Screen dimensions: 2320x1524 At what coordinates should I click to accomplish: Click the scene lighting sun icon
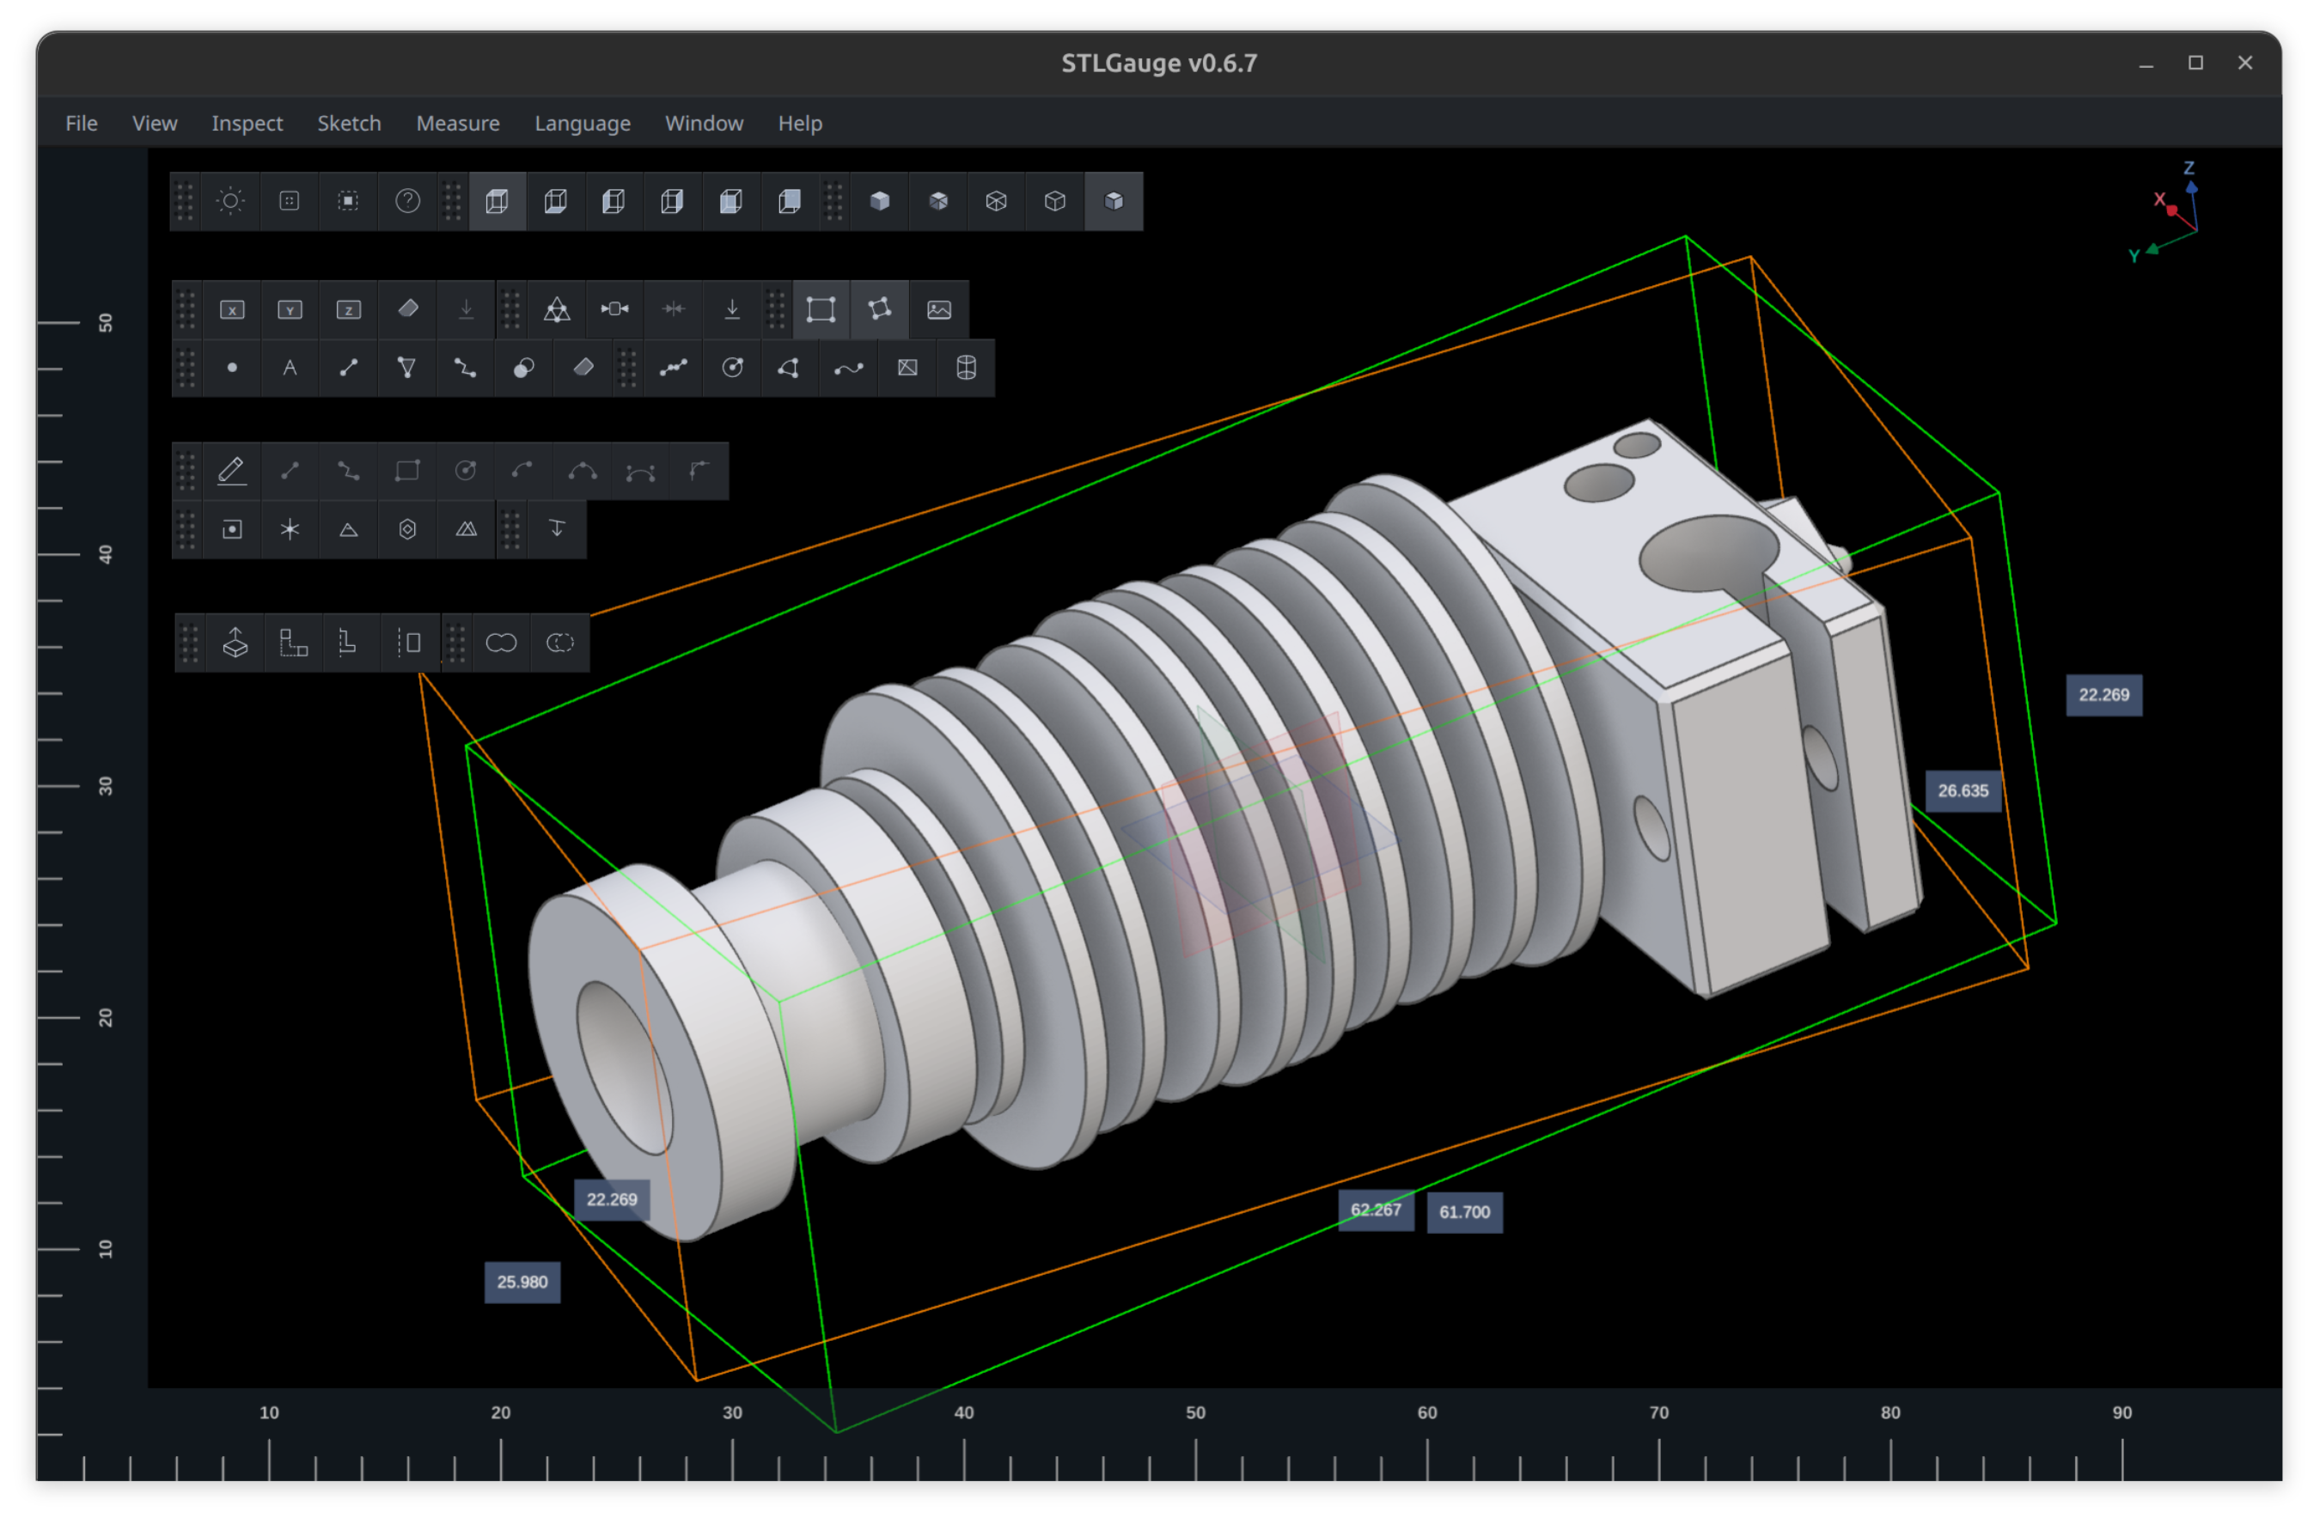pyautogui.click(x=231, y=202)
